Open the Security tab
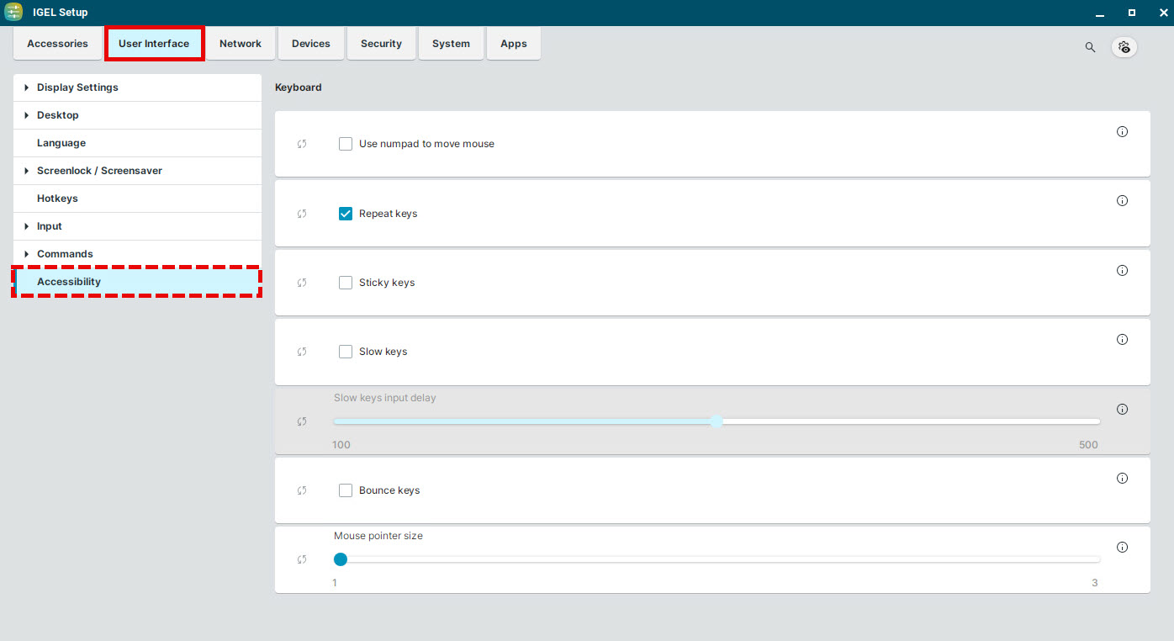Screen dimensions: 1174x641 (x=381, y=43)
